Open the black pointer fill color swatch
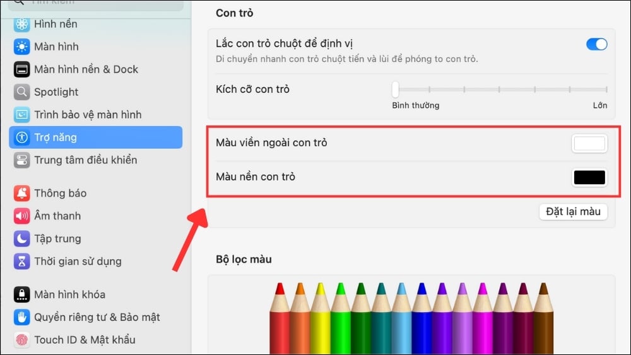The width and height of the screenshot is (631, 355). click(589, 178)
